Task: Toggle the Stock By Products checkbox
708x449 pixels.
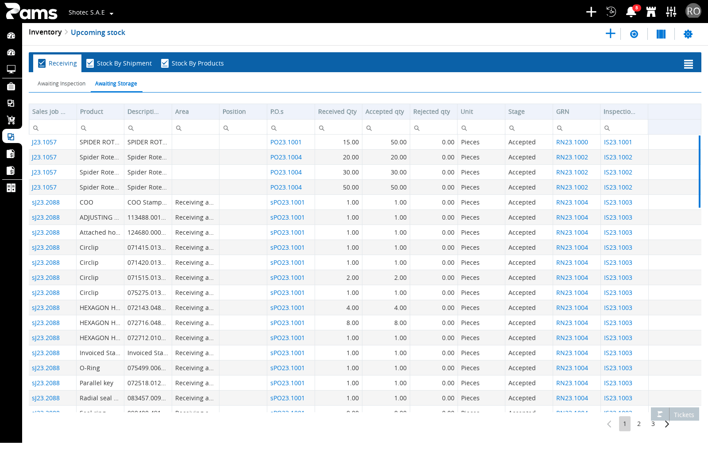Action: (165, 63)
